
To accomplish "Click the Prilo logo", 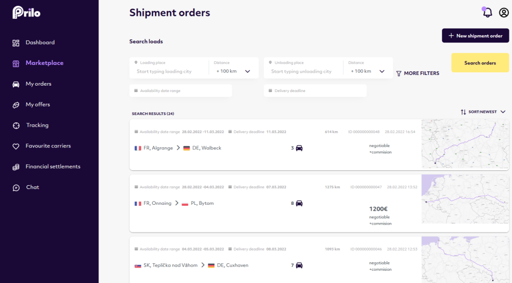I will pos(26,12).
